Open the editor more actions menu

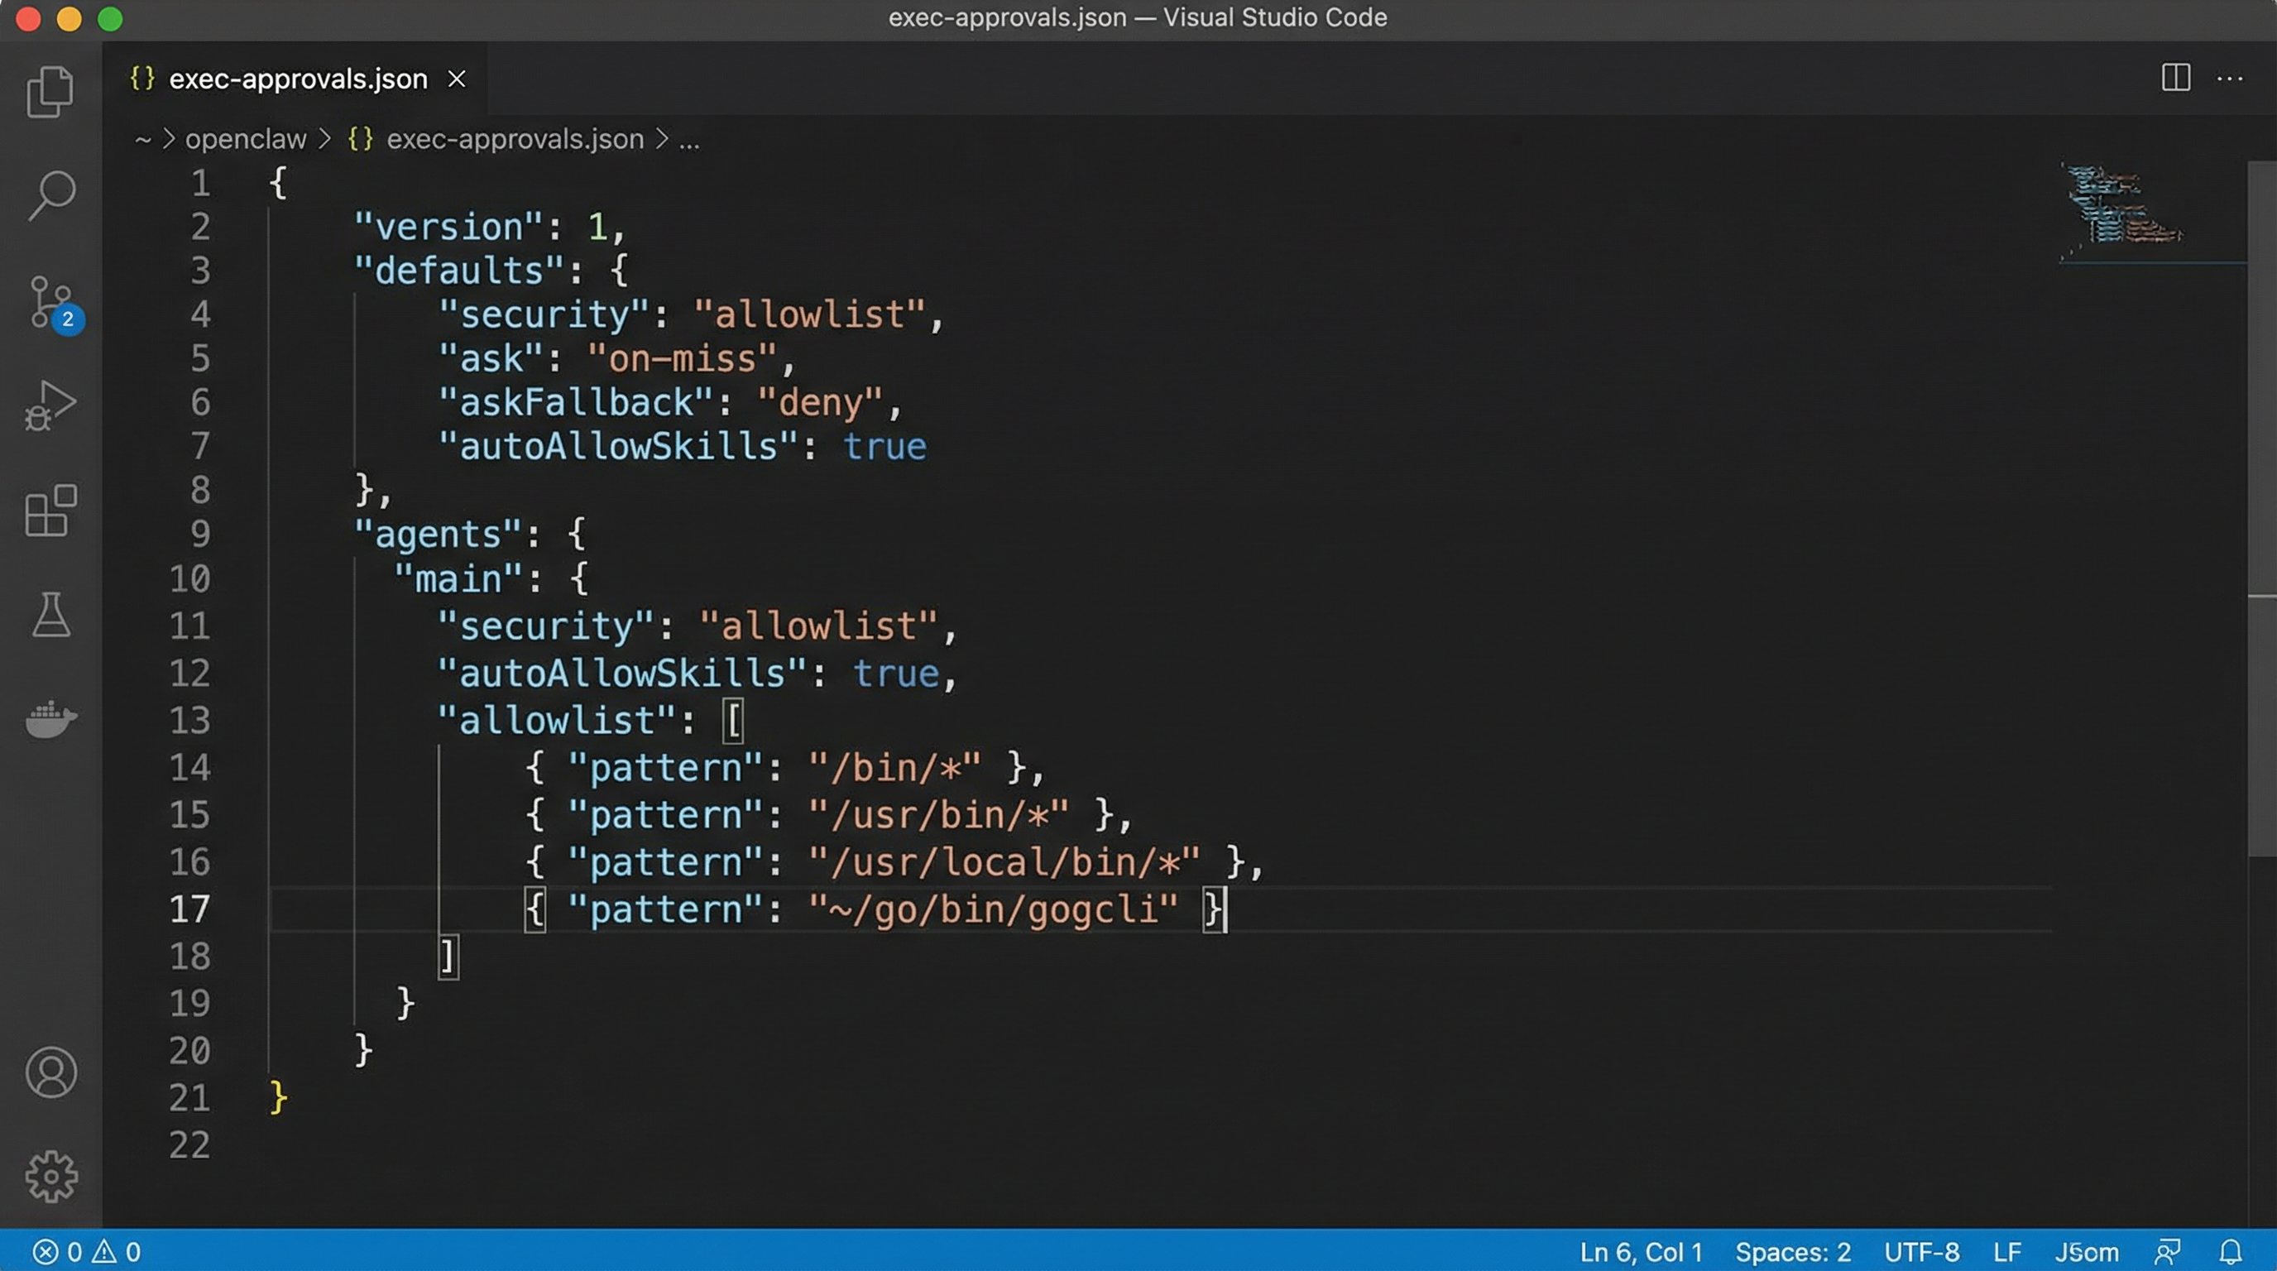[2231, 79]
